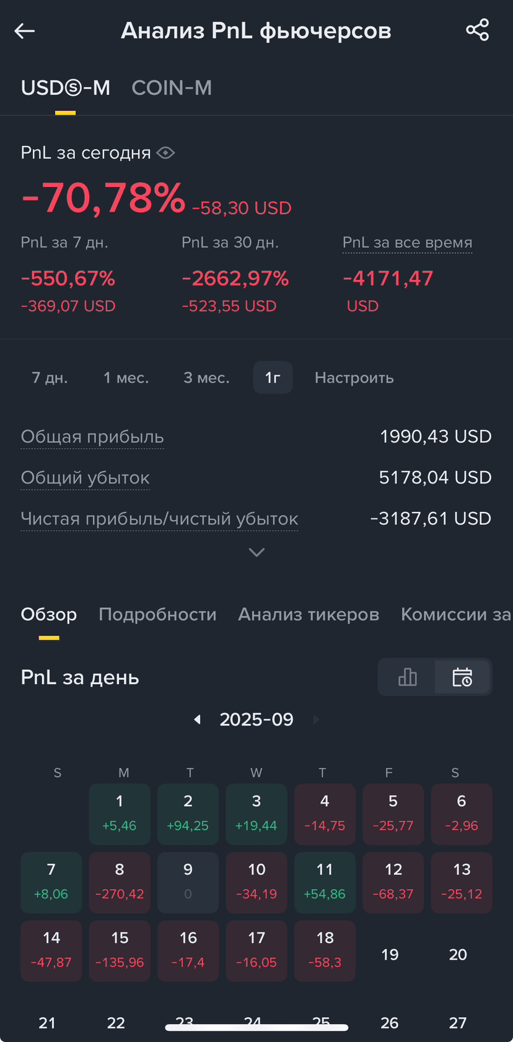Open day 8 cell with -270,42
The width and height of the screenshot is (513, 1042).
pos(120,882)
